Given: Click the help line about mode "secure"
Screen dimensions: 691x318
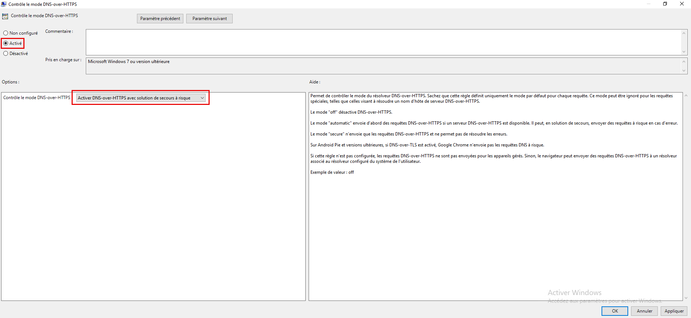Looking at the screenshot, I should 409,134.
